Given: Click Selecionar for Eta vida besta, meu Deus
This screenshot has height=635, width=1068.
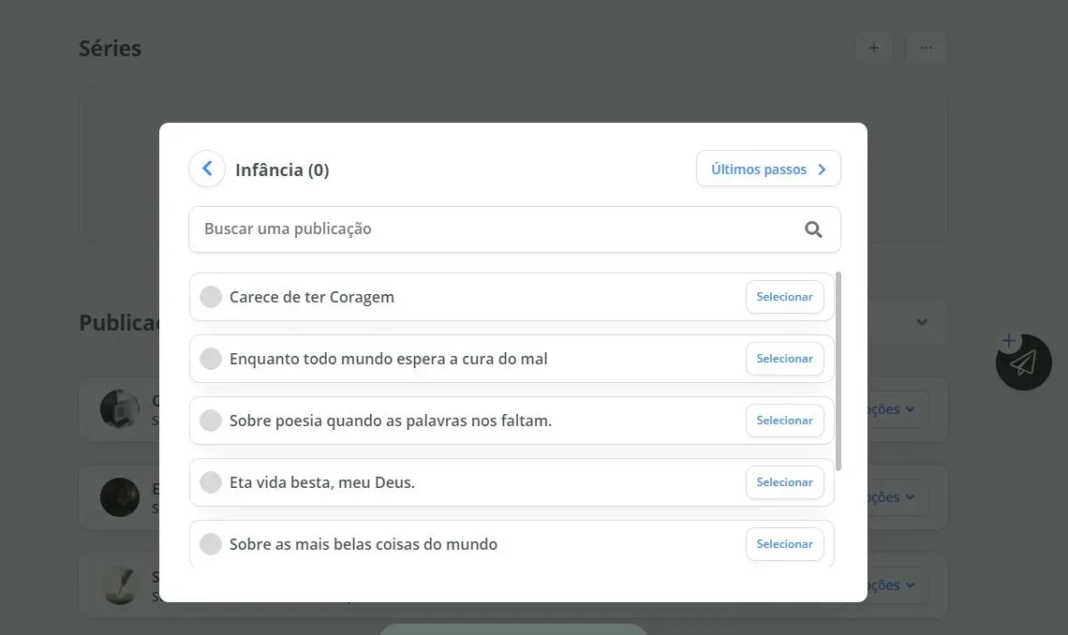Looking at the screenshot, I should click(x=784, y=481).
